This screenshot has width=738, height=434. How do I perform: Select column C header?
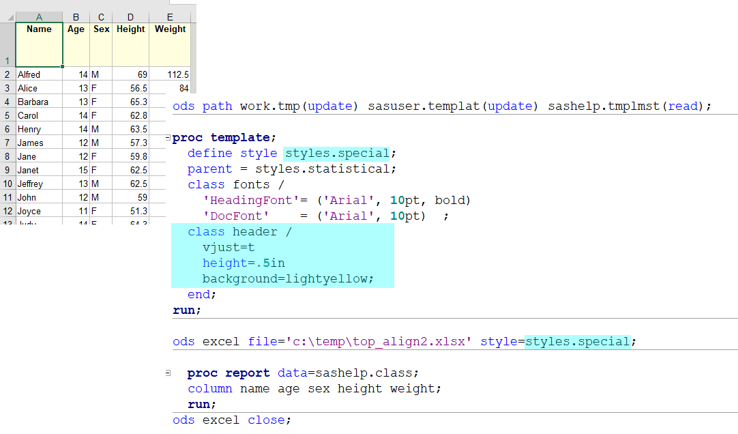click(x=101, y=17)
